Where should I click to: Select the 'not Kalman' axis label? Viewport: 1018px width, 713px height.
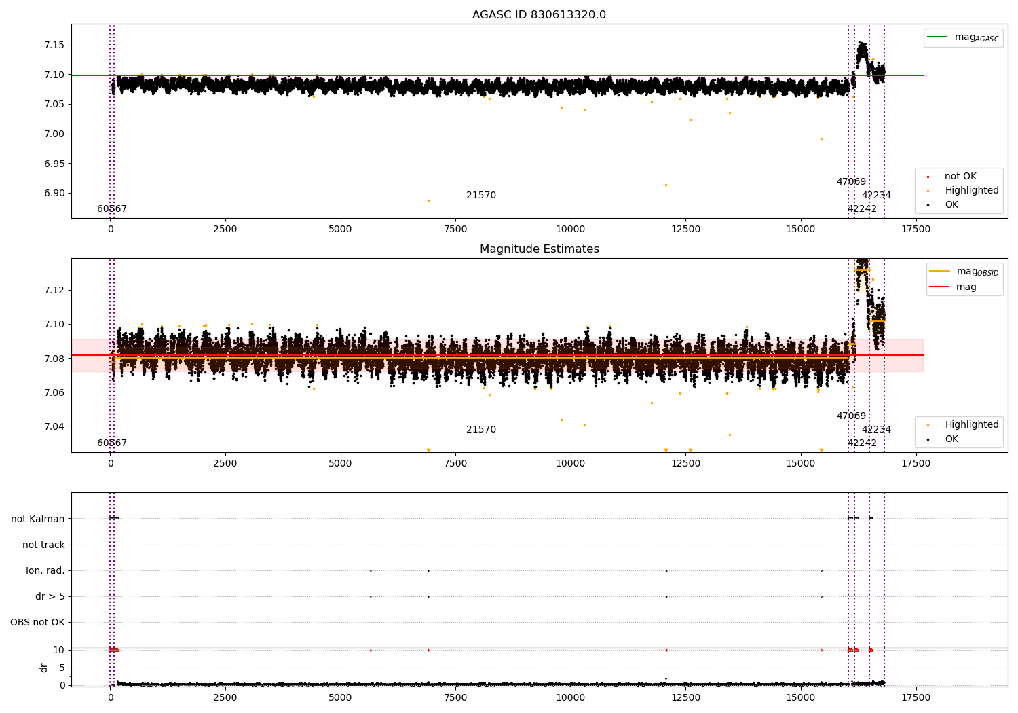pos(38,519)
